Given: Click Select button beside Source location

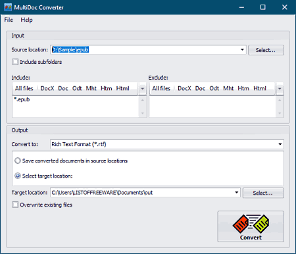Looking at the screenshot, I should click(266, 50).
